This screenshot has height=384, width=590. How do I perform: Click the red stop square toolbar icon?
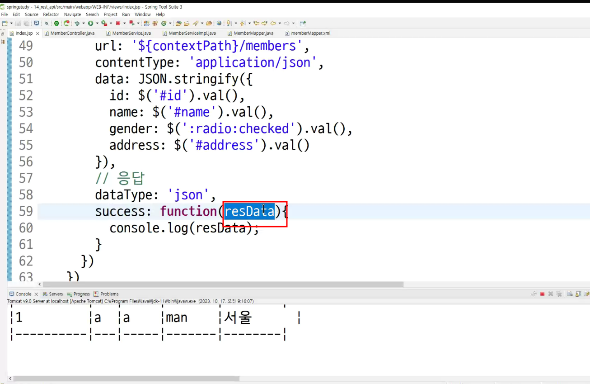[x=118, y=23]
